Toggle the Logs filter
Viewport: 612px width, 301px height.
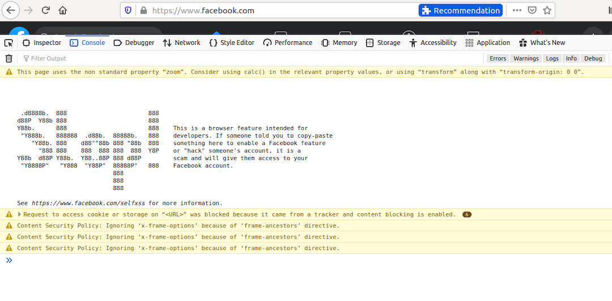coord(552,58)
